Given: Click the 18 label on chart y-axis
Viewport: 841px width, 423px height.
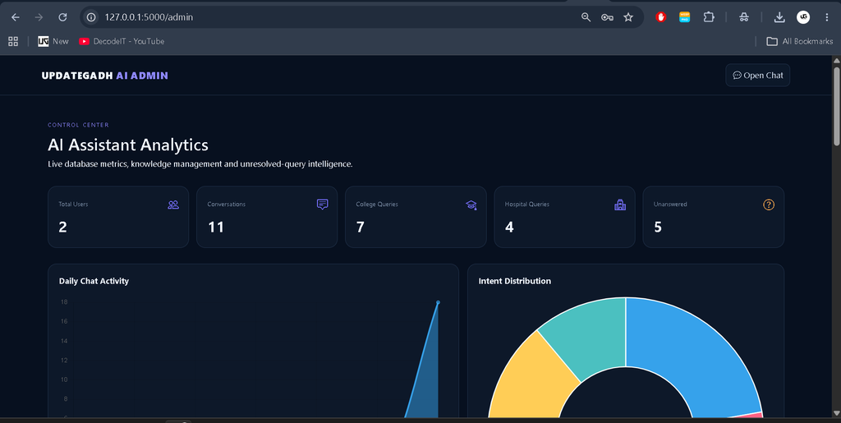Looking at the screenshot, I should coord(64,301).
